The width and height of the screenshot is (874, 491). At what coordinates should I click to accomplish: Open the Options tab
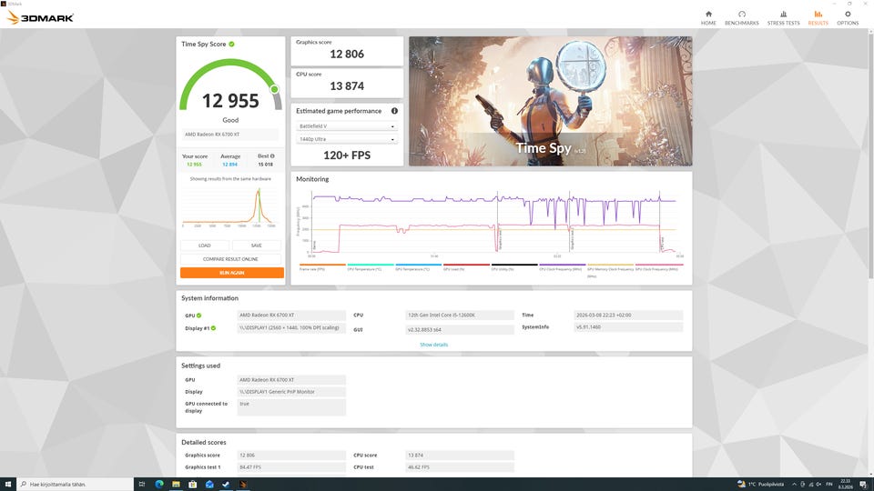point(848,18)
